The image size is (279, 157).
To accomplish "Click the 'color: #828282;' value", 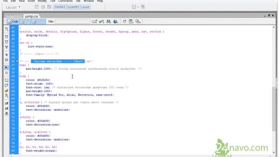I will pos(38,80).
